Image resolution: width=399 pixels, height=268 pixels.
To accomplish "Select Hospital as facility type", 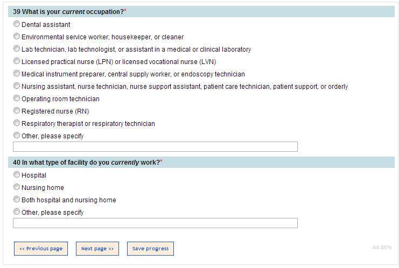I will pyautogui.click(x=17, y=175).
